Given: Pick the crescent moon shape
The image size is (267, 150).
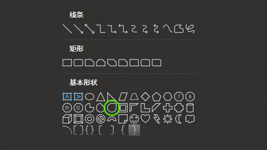Looking at the screenshot, I should click(178, 119).
